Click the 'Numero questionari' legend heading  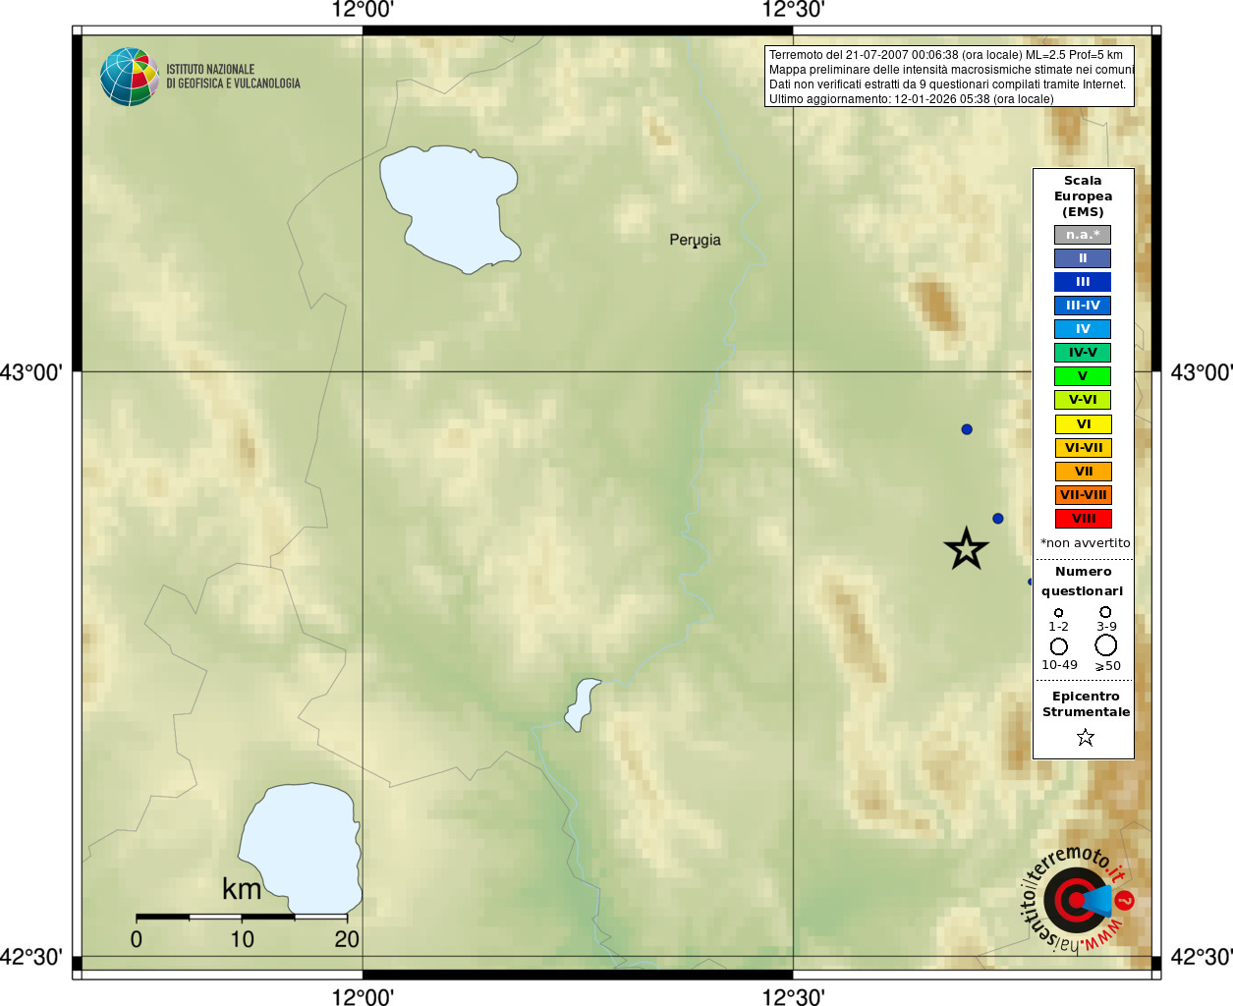click(x=1083, y=582)
